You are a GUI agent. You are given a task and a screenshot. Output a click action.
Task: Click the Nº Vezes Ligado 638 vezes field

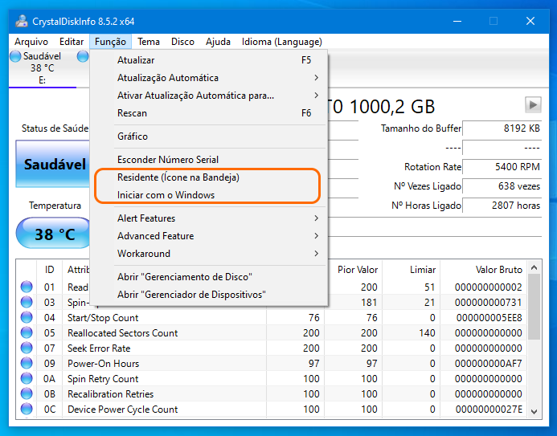click(502, 186)
